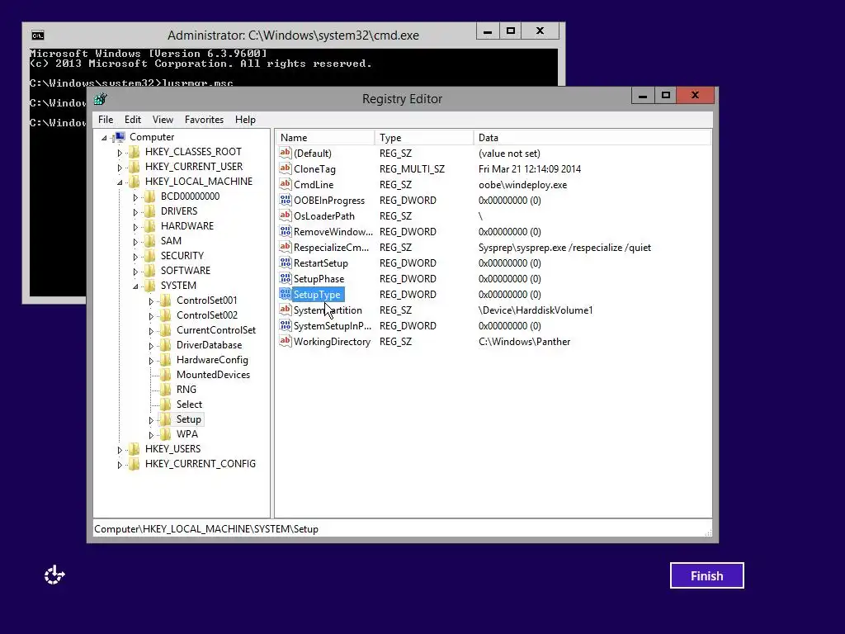This screenshot has width=845, height=634.
Task: Click the Registry Editor title bar icon
Action: 100,99
